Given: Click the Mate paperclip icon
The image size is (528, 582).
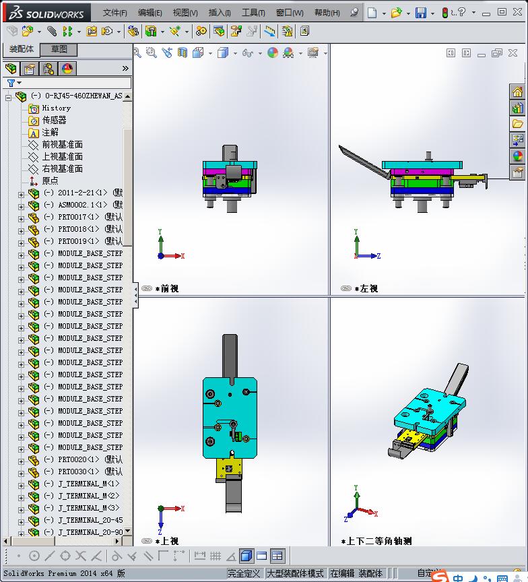Looking at the screenshot, I should (x=52, y=31).
